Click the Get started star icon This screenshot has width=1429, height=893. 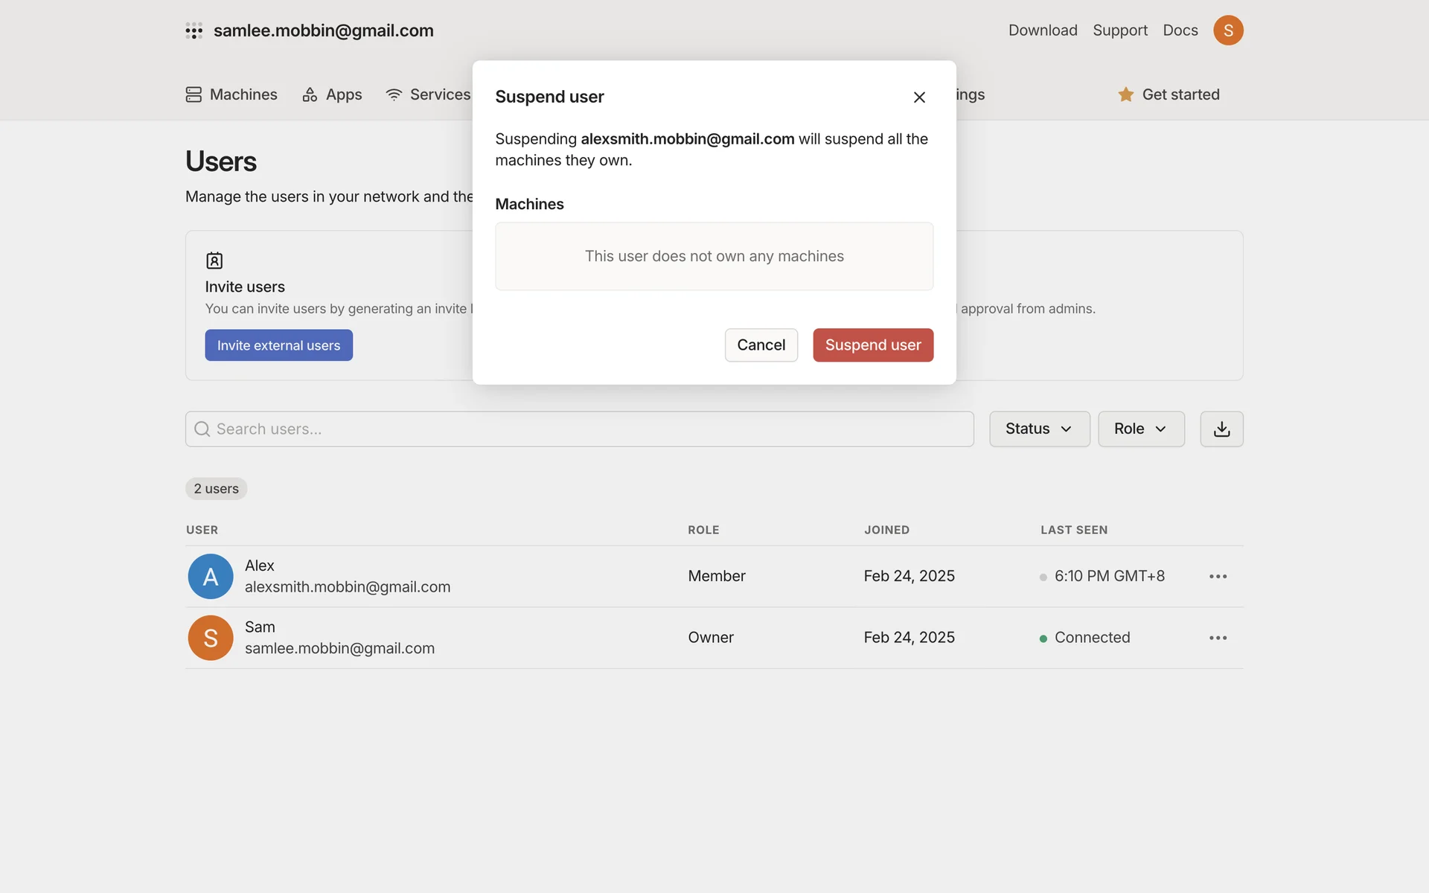tap(1125, 95)
